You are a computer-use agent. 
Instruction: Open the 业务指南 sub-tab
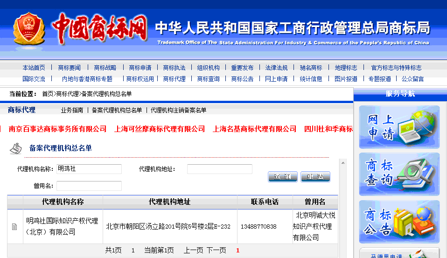(x=72, y=110)
